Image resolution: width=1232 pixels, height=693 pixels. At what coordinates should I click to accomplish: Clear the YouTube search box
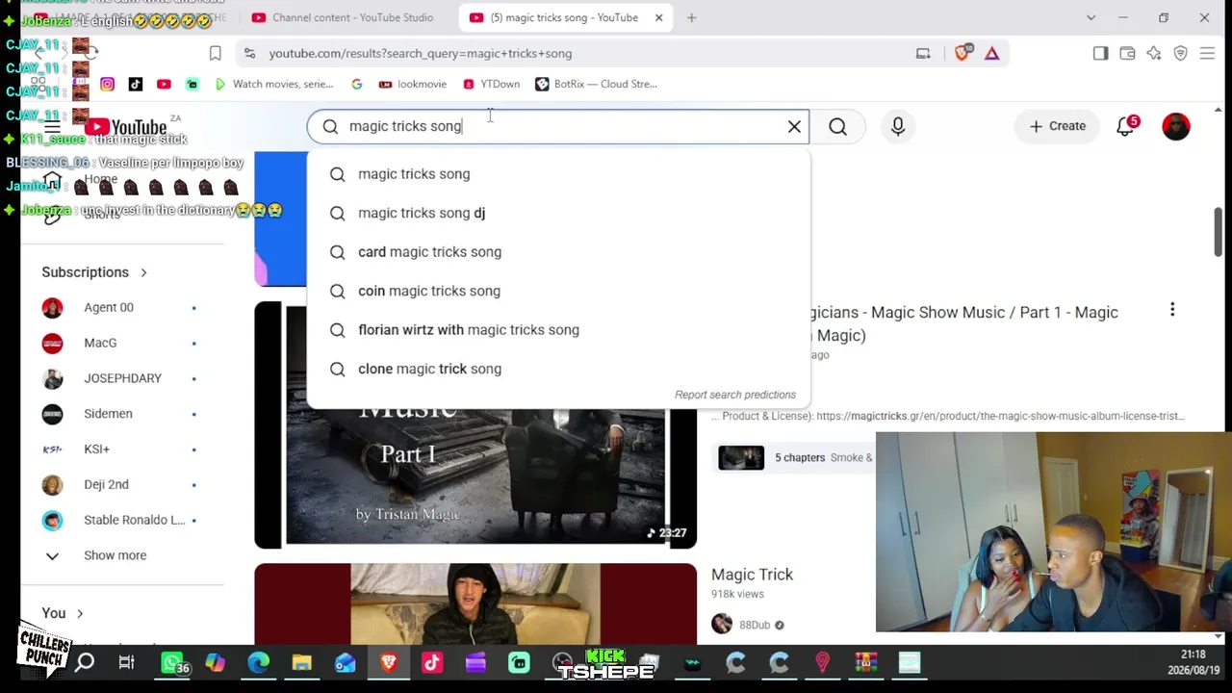(794, 126)
